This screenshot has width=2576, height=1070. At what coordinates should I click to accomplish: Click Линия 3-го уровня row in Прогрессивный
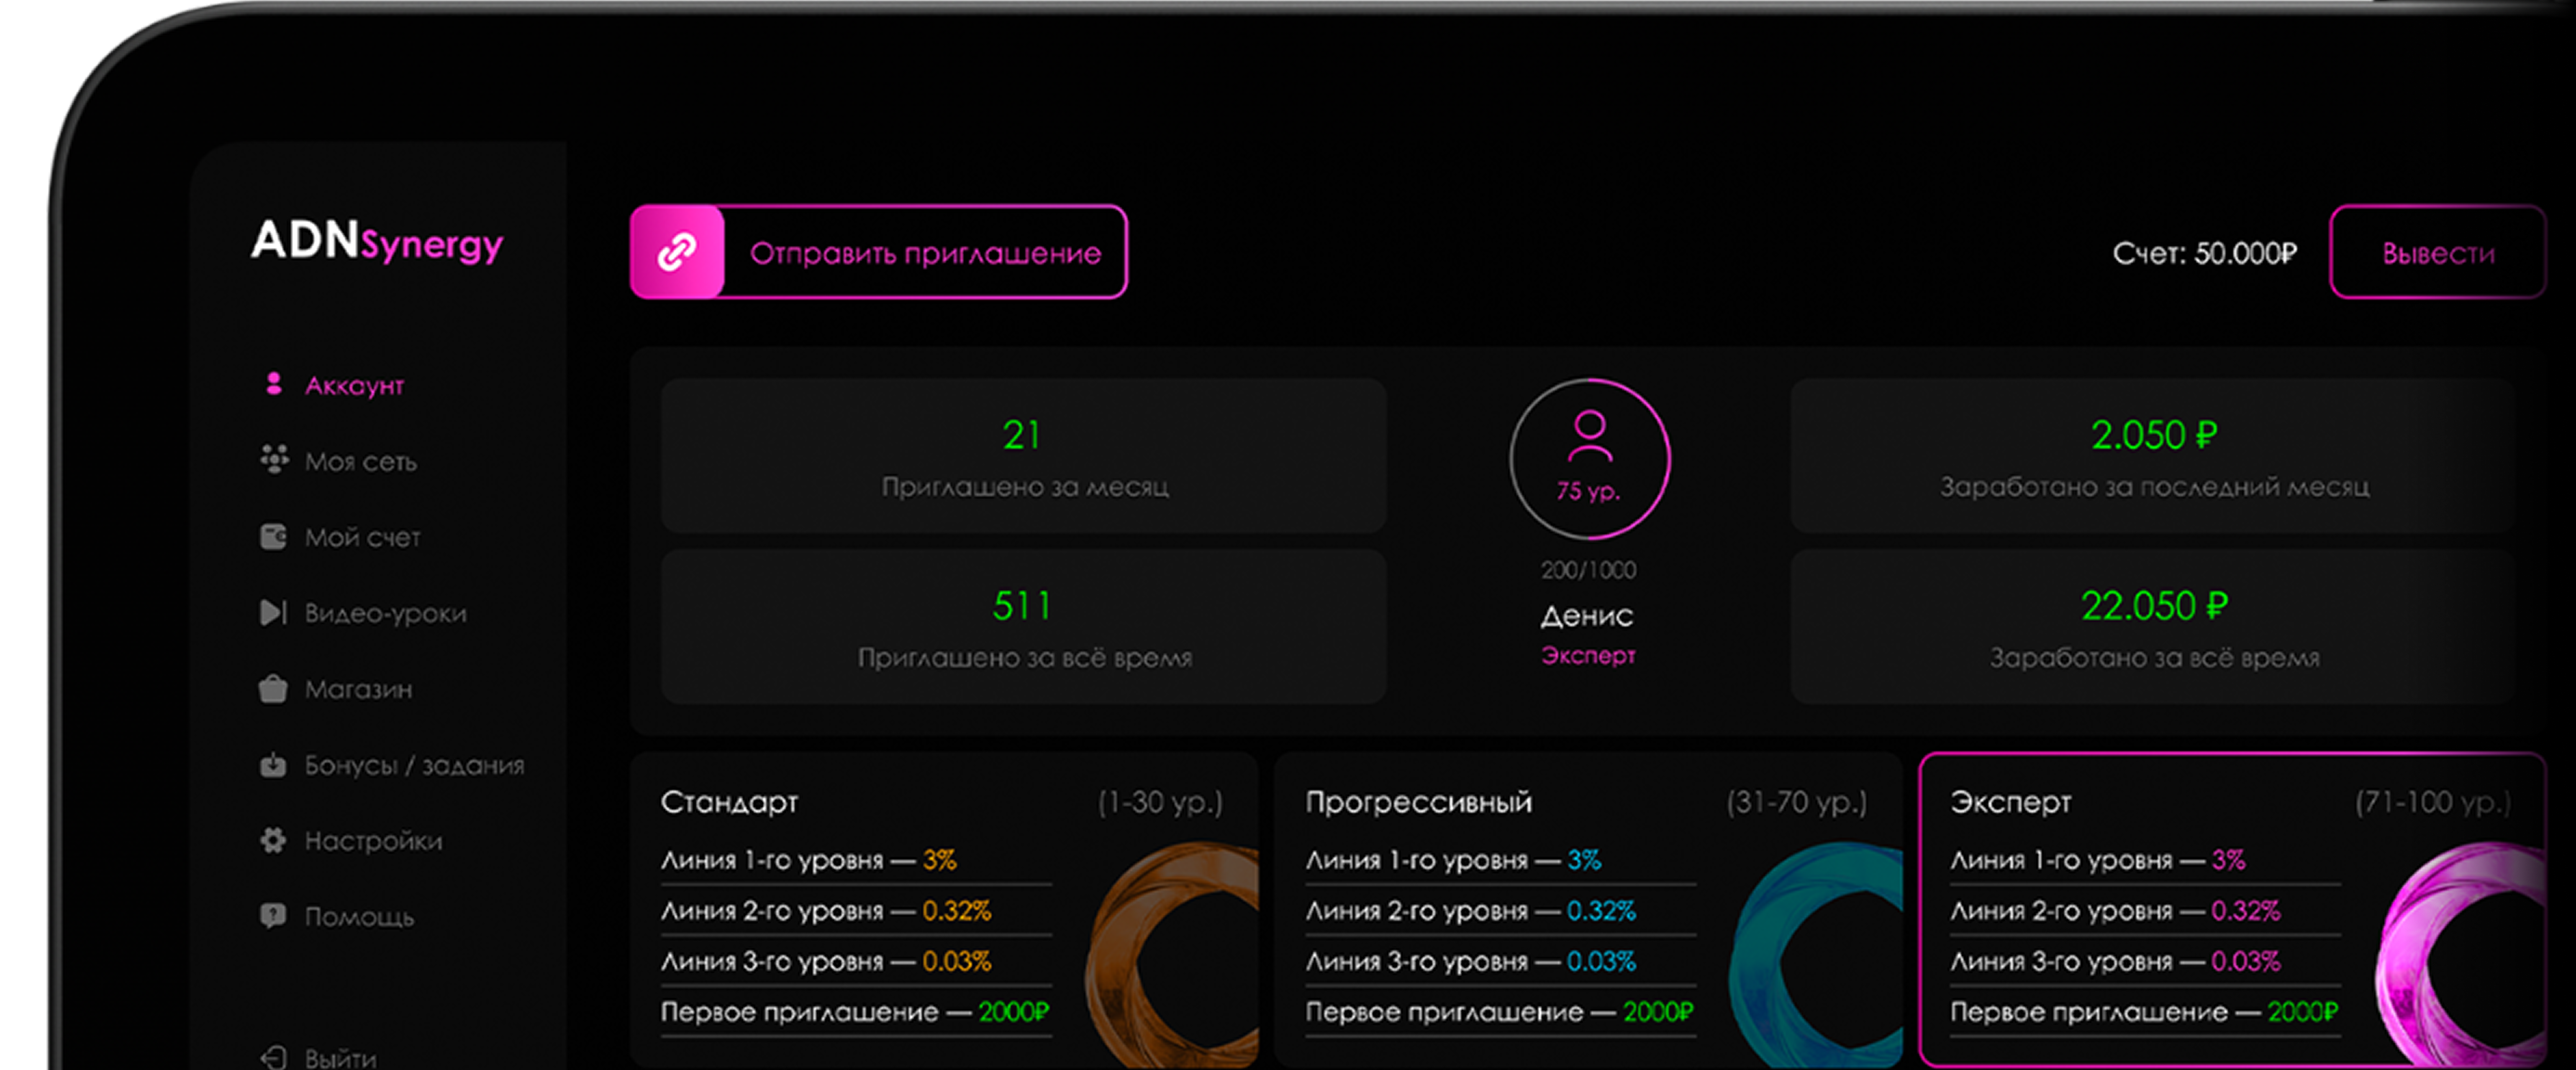click(x=1500, y=962)
